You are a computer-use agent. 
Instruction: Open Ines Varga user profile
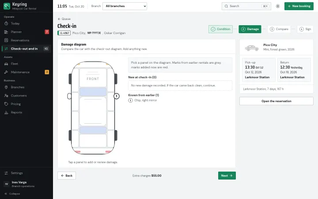click(x=26, y=184)
